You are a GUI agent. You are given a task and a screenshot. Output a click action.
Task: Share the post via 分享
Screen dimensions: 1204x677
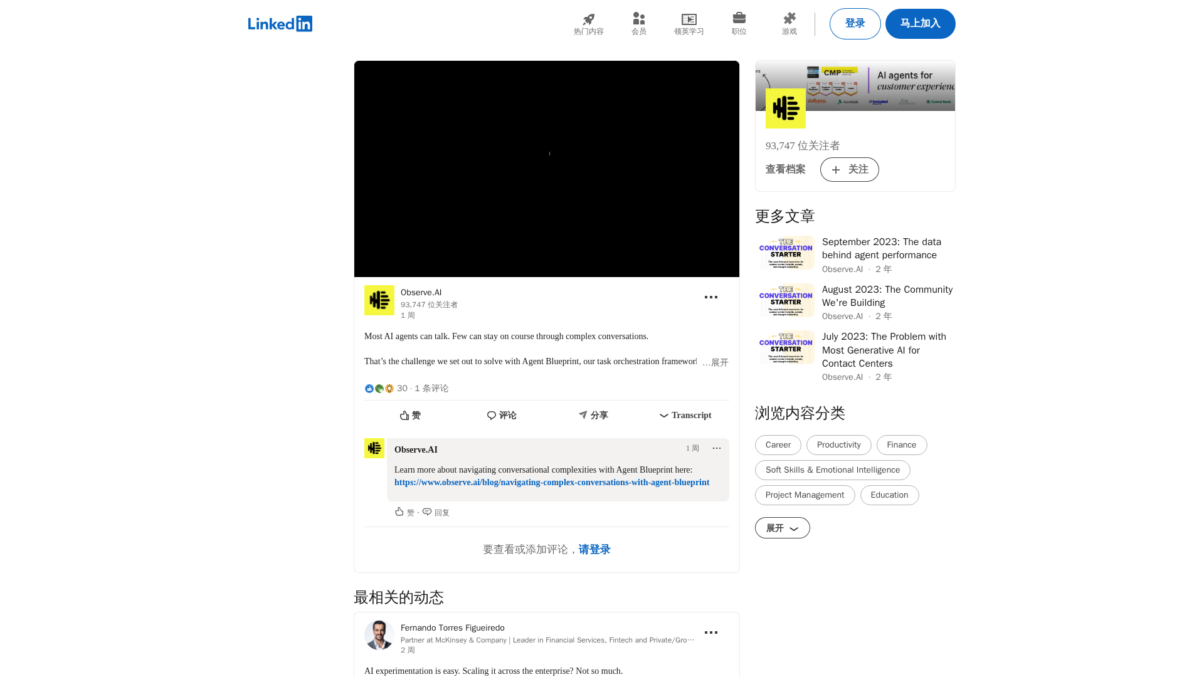[593, 416]
